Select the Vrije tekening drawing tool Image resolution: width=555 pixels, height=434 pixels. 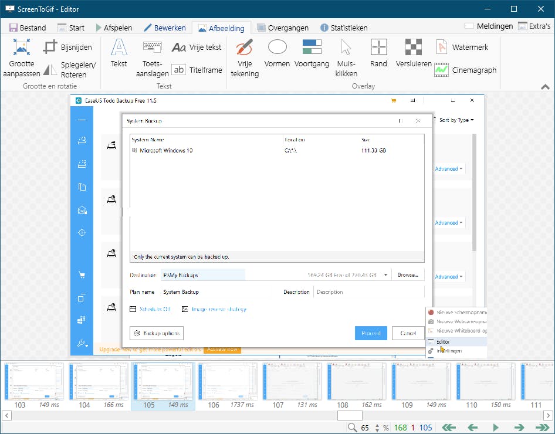click(245, 57)
